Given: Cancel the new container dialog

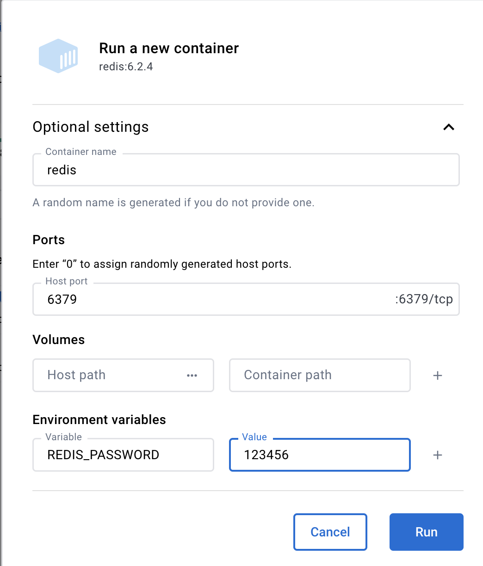Looking at the screenshot, I should click(330, 532).
